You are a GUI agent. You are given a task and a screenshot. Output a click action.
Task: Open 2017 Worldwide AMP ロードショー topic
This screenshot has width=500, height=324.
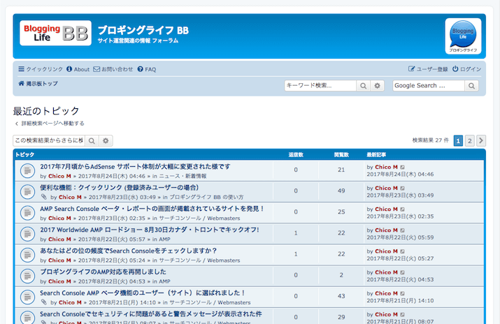coord(150,230)
